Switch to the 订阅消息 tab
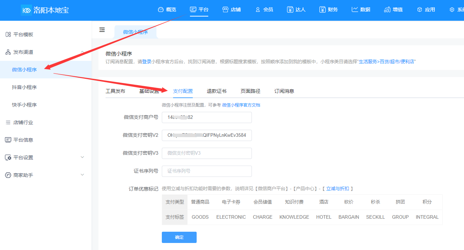The image size is (464, 250). click(284, 91)
